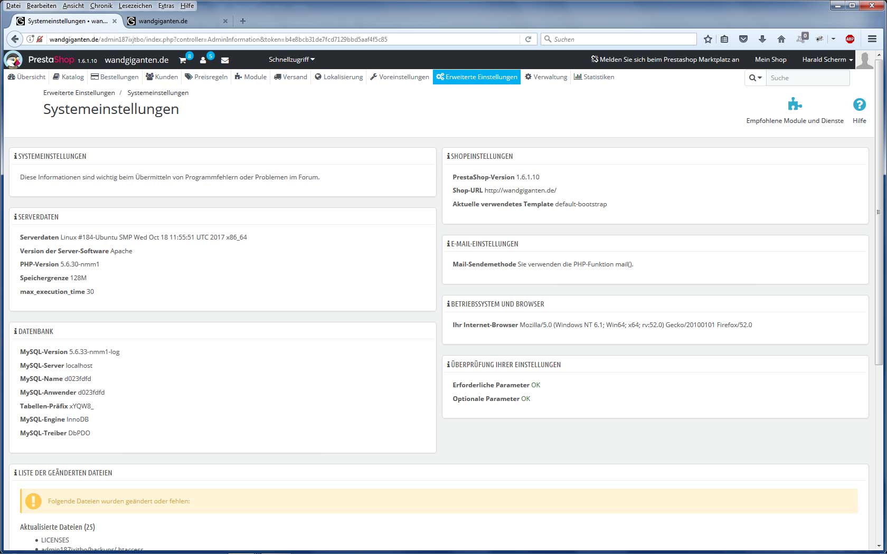Open the Erweiterte Einstellungen menu
The height and width of the screenshot is (554, 887).
tap(477, 77)
